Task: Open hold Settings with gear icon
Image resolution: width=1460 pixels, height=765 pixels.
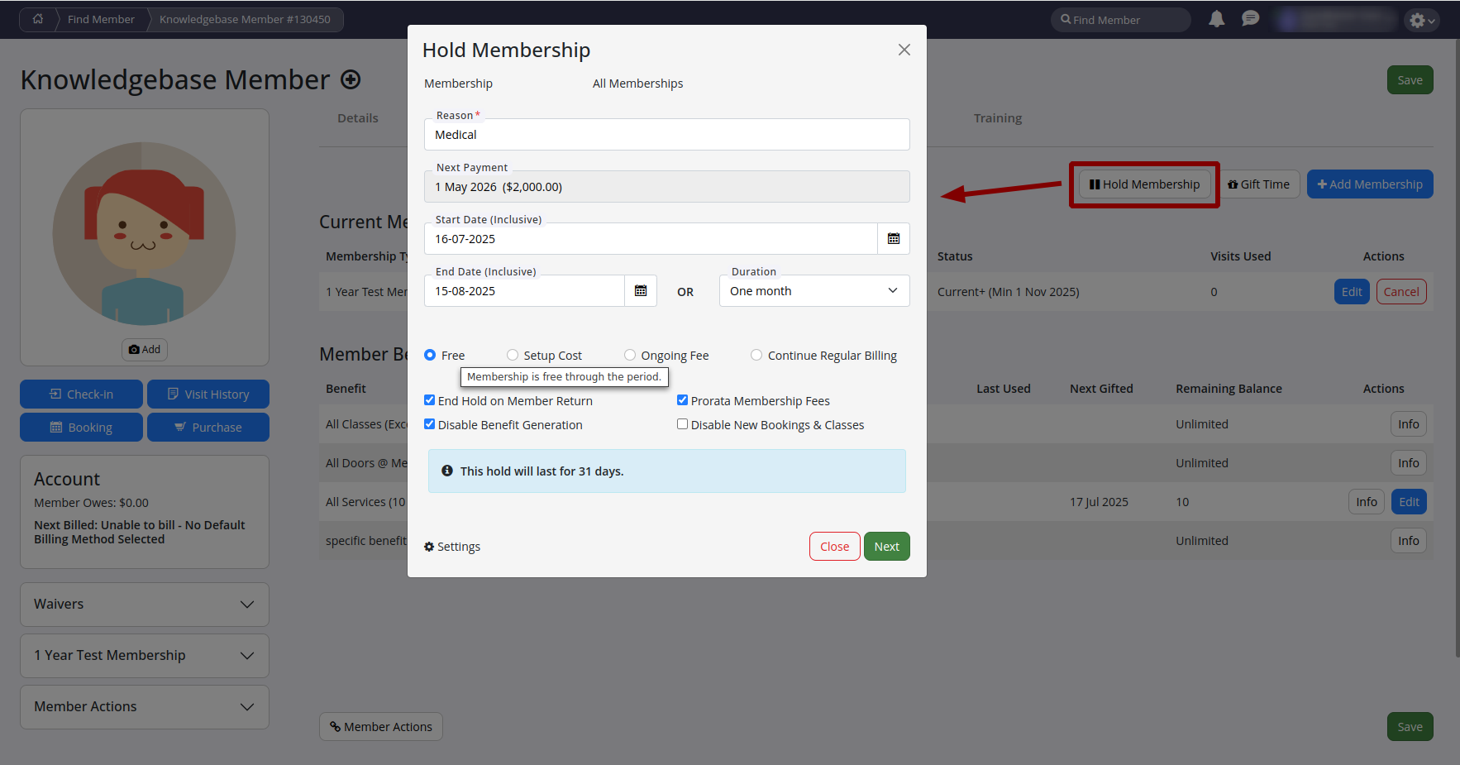Action: pyautogui.click(x=452, y=547)
